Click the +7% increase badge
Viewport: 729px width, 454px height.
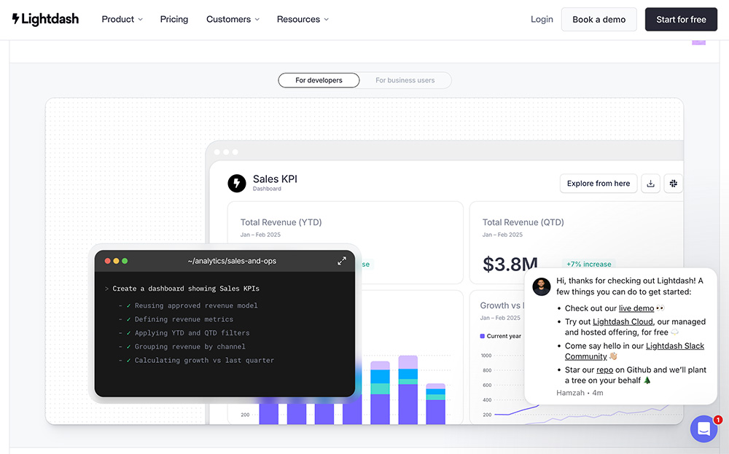(x=588, y=264)
